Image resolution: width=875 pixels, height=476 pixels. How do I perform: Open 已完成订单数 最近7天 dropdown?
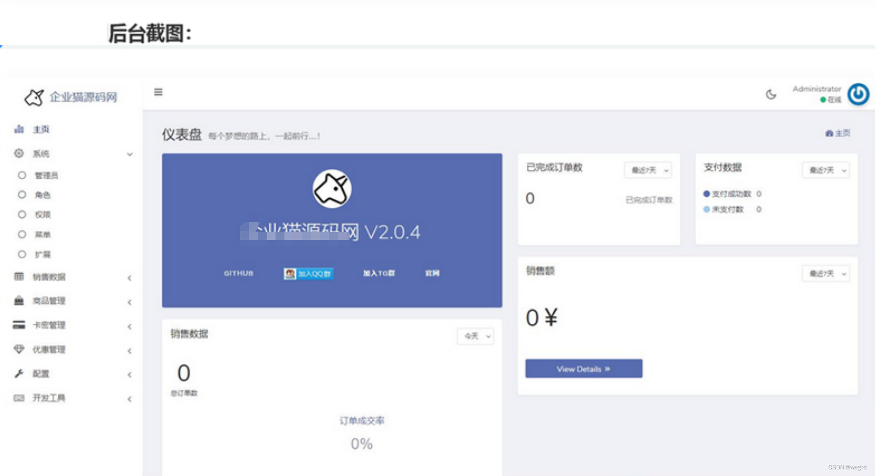pyautogui.click(x=648, y=170)
